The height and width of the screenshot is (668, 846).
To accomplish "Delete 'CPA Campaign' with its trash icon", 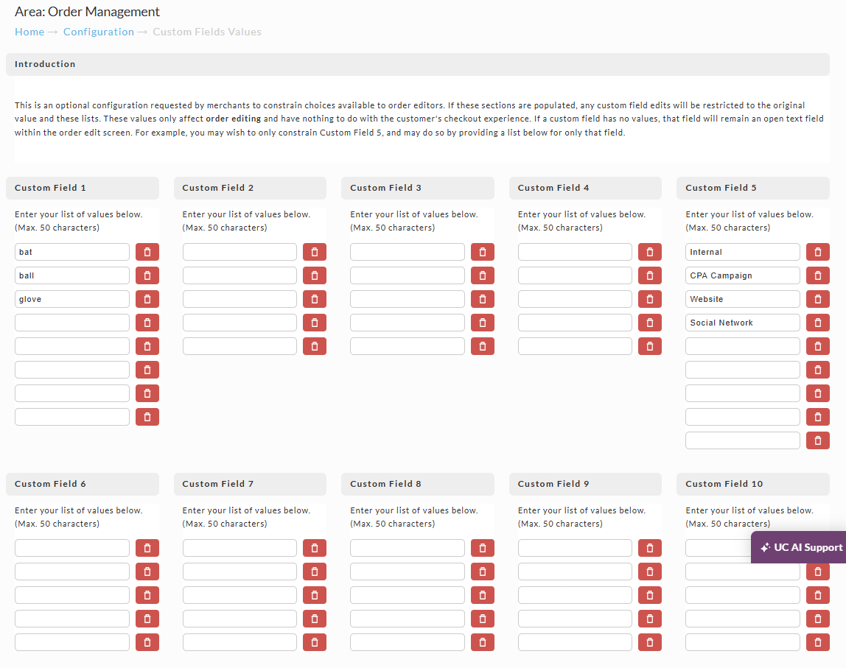I will pyautogui.click(x=818, y=275).
